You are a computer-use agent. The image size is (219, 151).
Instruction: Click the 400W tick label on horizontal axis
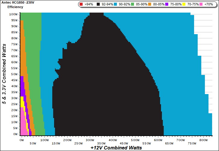[x=113, y=140]
